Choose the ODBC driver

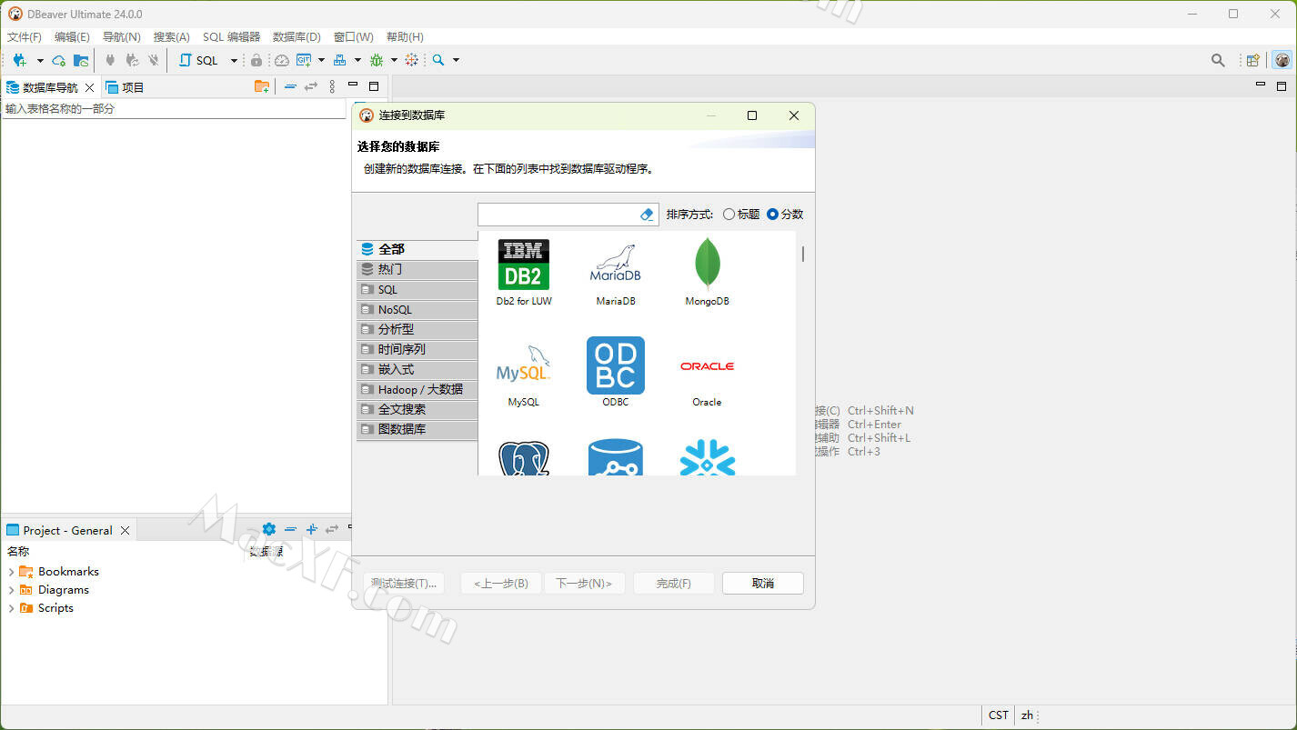(x=616, y=373)
